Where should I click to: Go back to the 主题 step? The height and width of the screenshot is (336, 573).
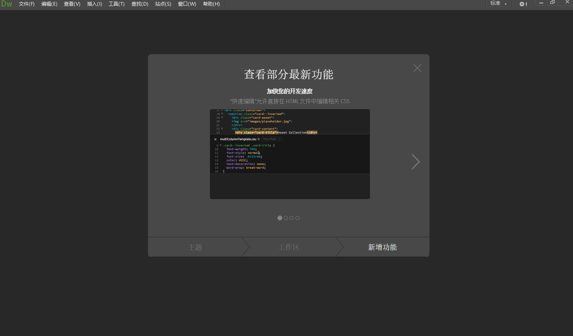pyautogui.click(x=195, y=247)
